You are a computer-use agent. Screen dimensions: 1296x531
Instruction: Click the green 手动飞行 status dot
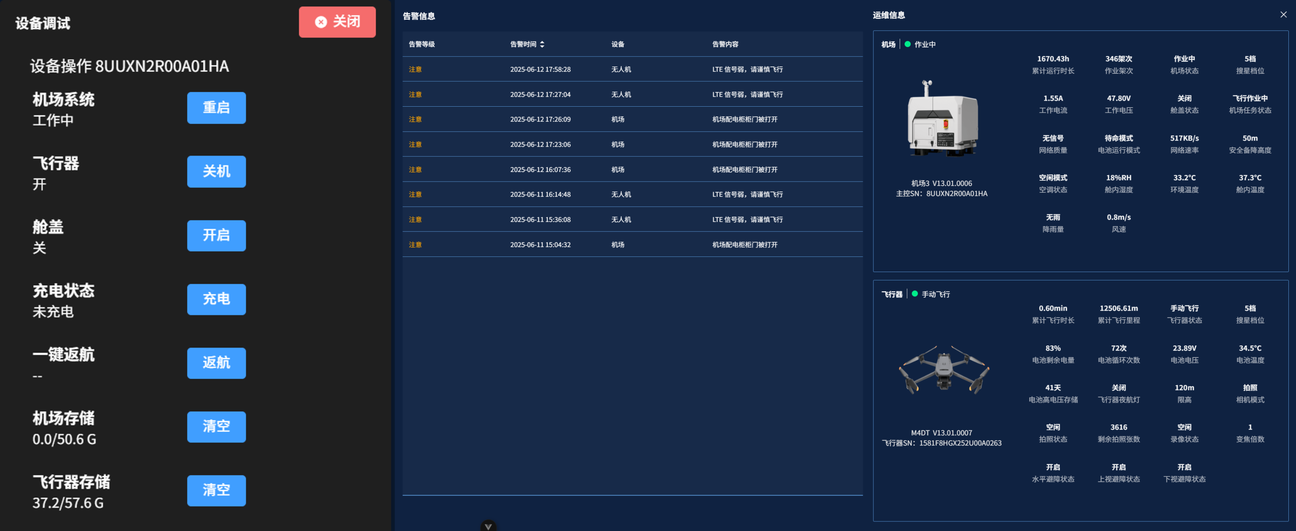(914, 294)
